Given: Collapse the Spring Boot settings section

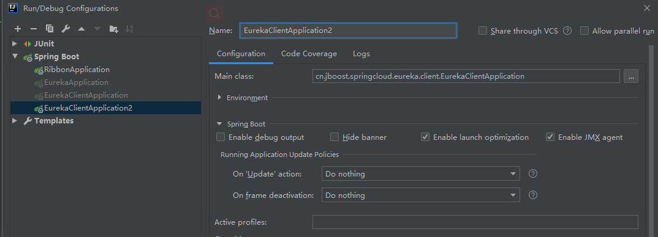Looking at the screenshot, I should 219,124.
